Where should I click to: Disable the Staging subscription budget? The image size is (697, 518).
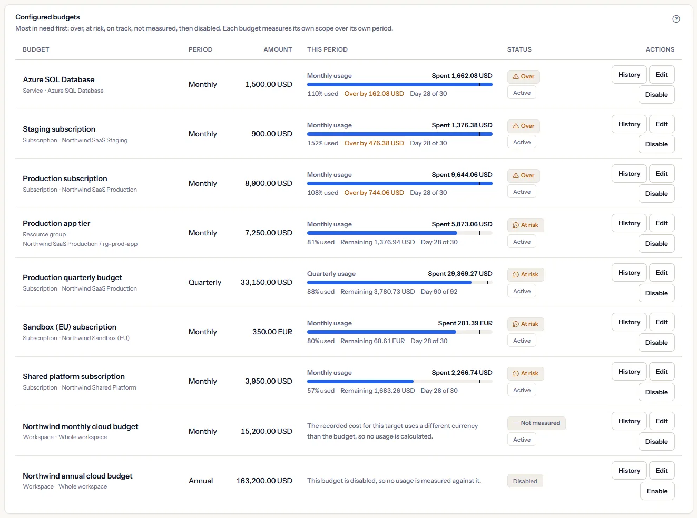656,144
